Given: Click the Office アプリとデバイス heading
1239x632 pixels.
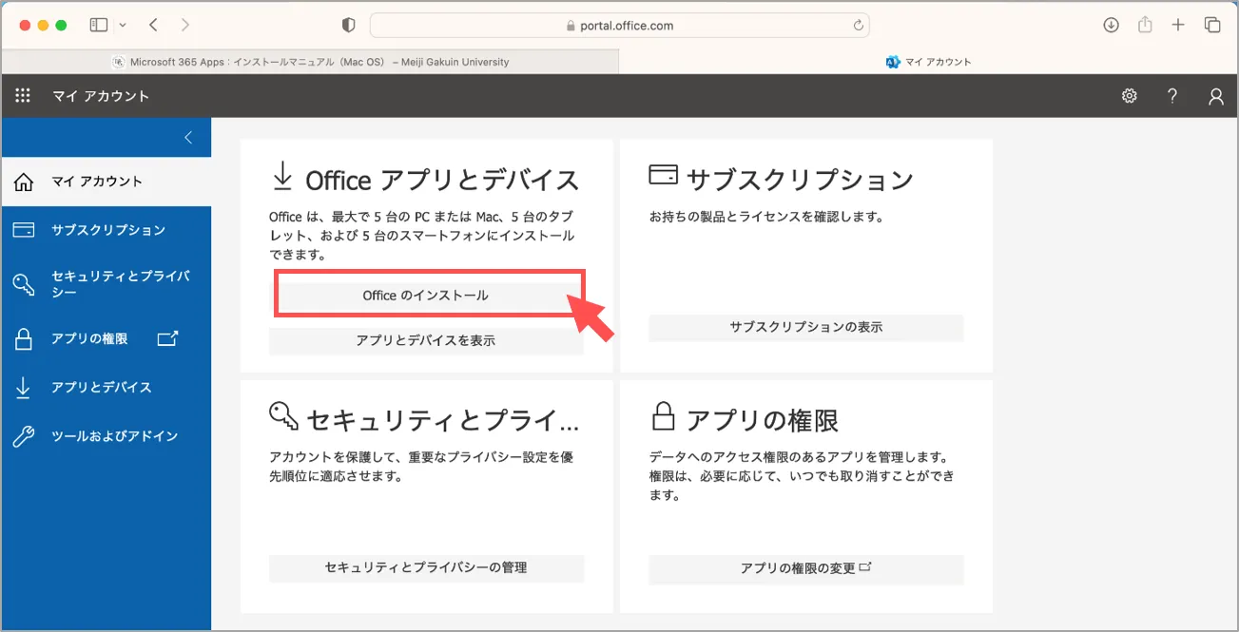Looking at the screenshot, I should click(442, 180).
